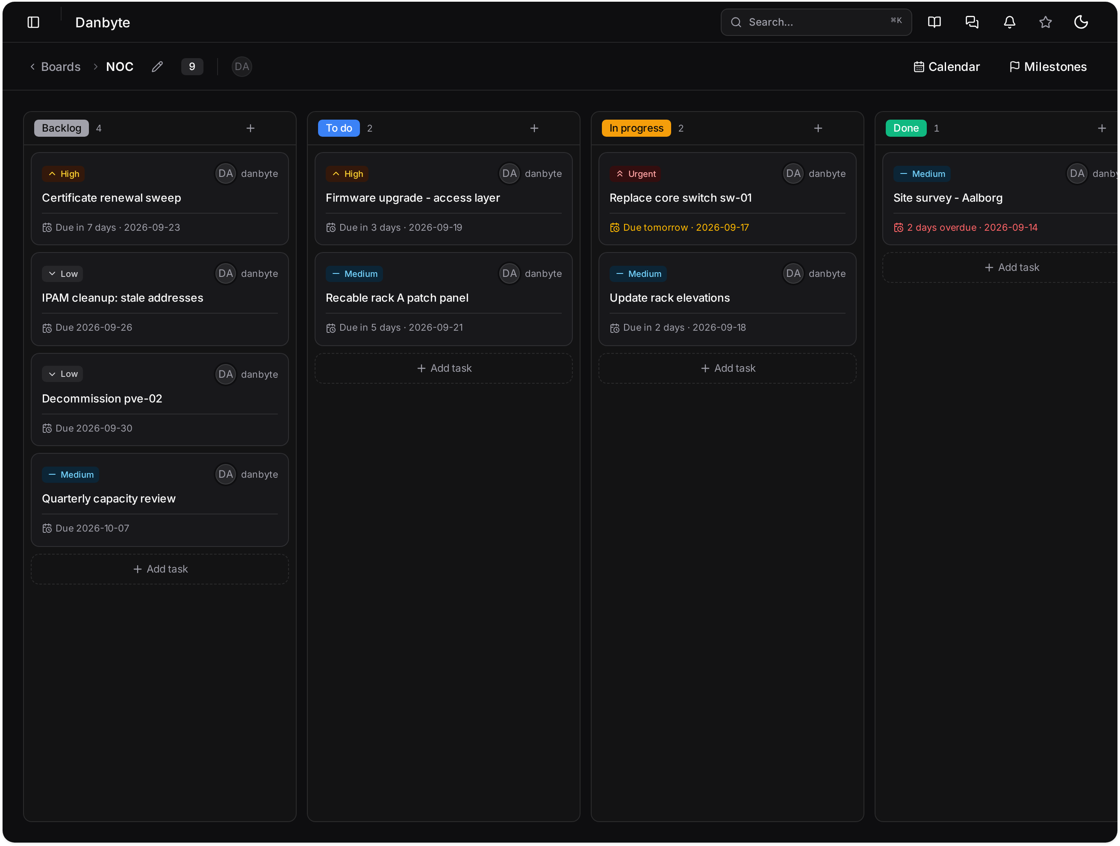Open High priority tag on Certificate renewal sweep
Screen dimensions: 1120x846
(63, 174)
